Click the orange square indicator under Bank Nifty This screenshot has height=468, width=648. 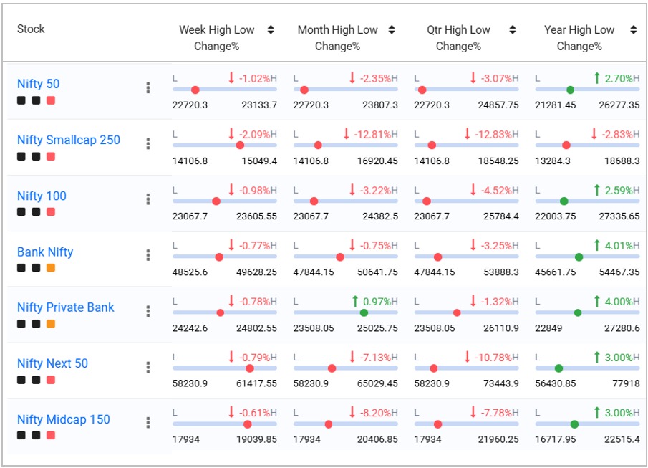click(51, 268)
